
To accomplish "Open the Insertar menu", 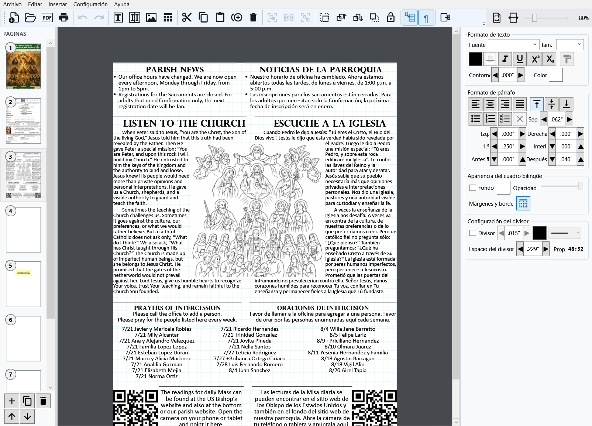I will coord(58,4).
